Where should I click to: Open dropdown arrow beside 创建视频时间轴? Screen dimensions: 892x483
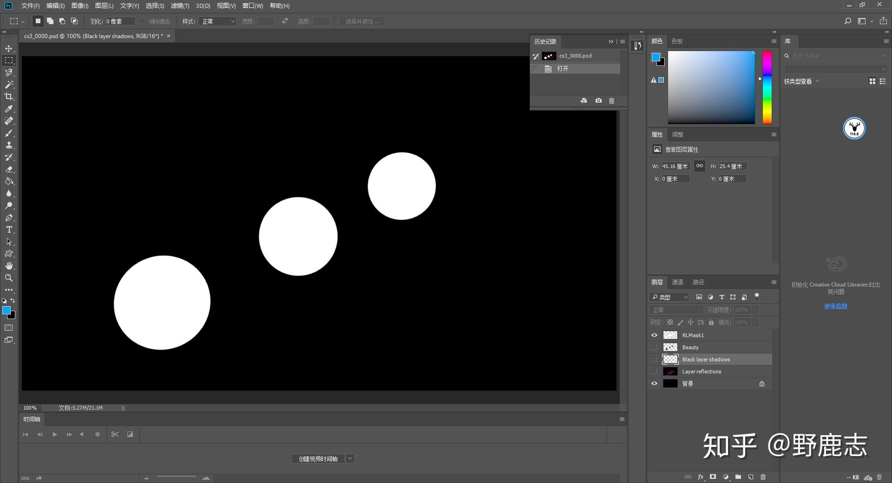350,459
